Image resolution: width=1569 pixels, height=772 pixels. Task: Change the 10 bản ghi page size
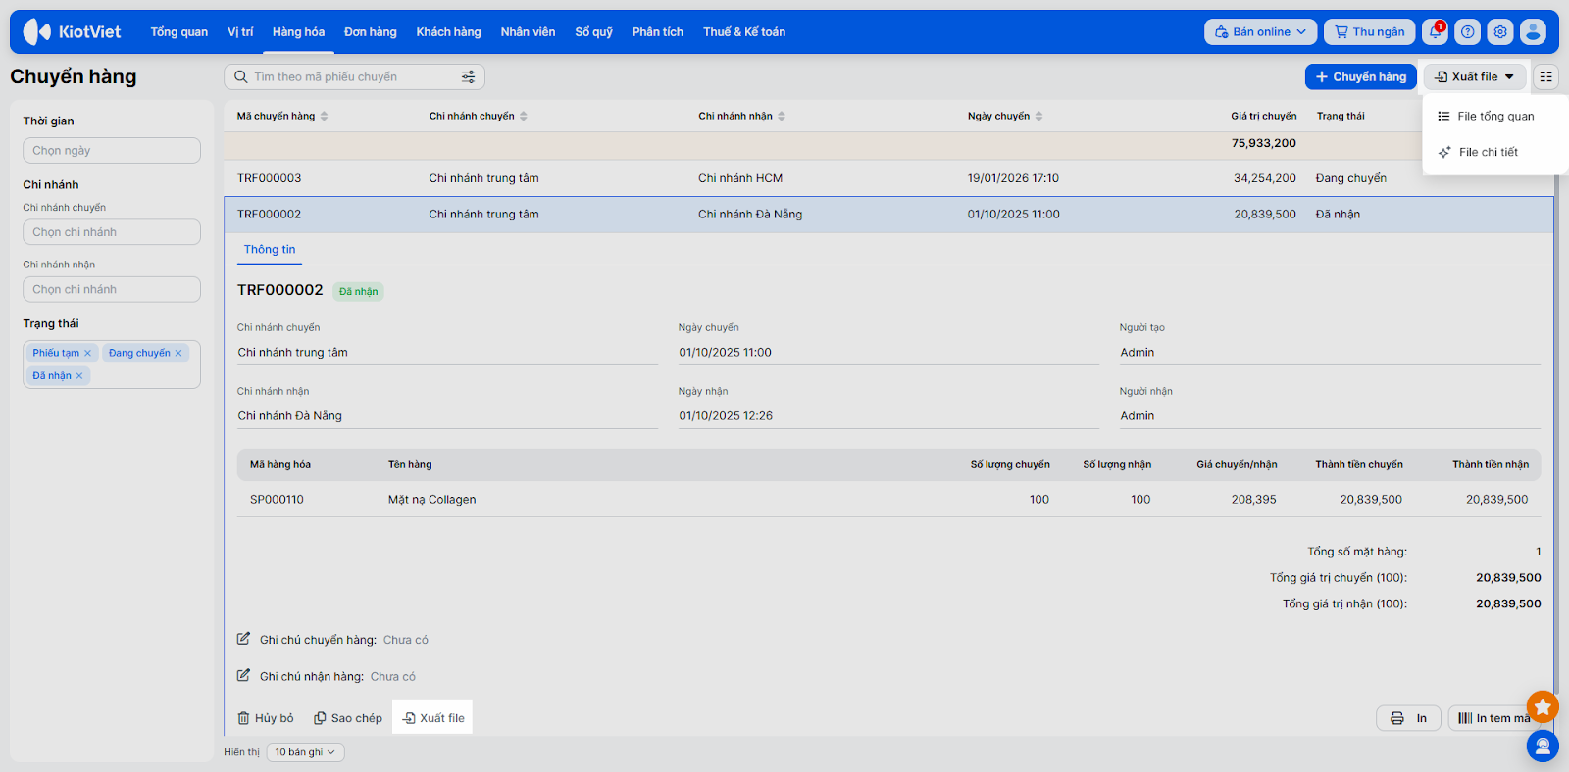[305, 752]
